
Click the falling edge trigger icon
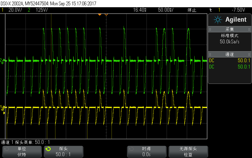[211, 10]
